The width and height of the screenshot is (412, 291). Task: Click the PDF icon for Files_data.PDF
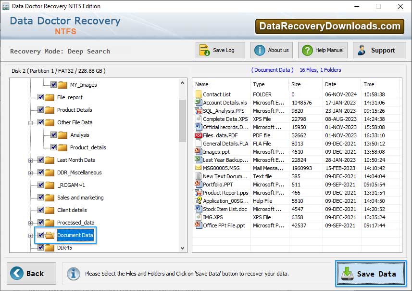coord(198,135)
